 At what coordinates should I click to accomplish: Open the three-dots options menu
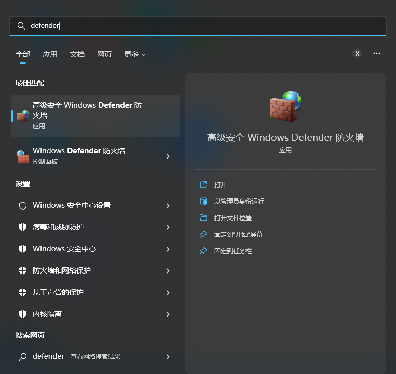pos(377,53)
